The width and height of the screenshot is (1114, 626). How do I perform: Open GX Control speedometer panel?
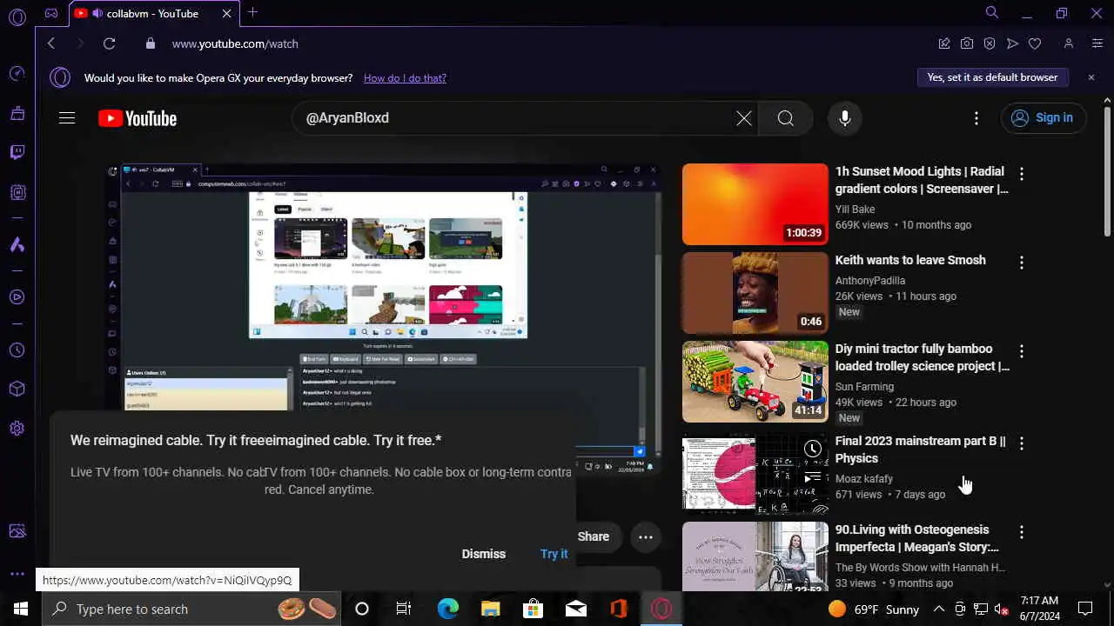click(17, 74)
